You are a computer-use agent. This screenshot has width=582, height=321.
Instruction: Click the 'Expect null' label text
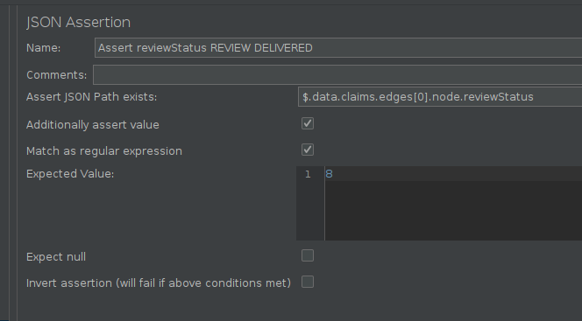point(56,257)
